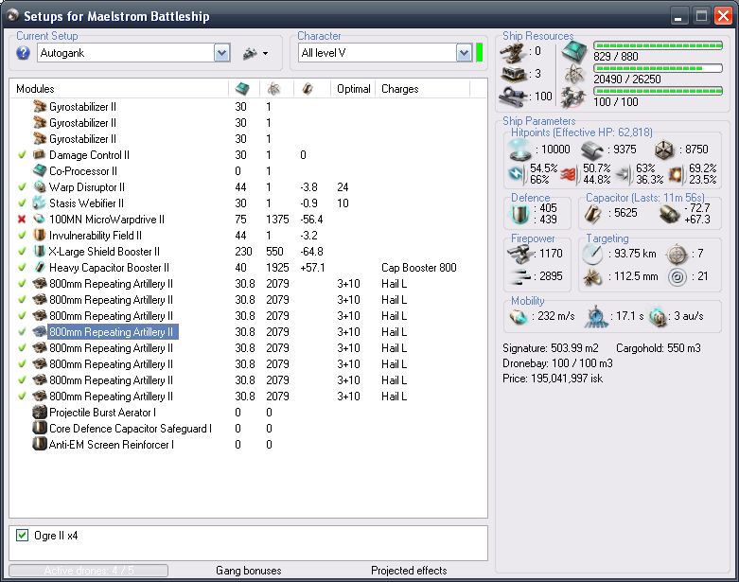Sort by the Modules column header
This screenshot has width=739, height=582.
35,89
